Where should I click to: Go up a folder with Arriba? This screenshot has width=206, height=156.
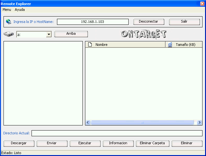(71, 34)
